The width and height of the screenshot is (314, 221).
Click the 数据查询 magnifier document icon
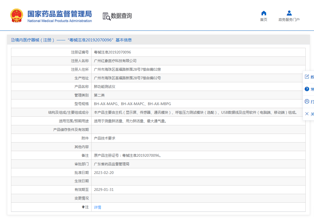(x=107, y=16)
